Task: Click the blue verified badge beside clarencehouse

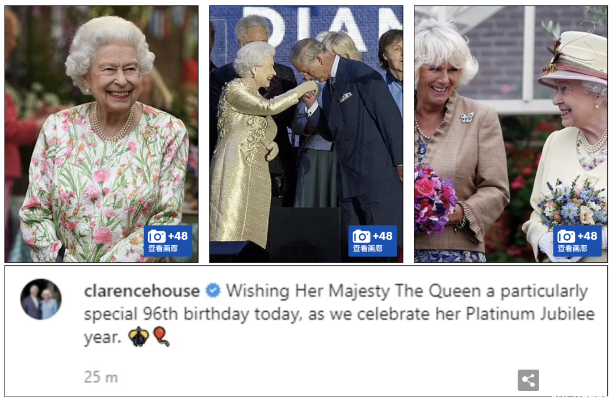Action: coord(213,291)
